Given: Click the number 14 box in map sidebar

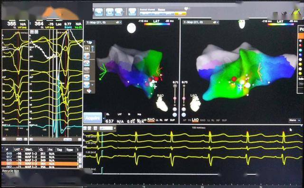Looking at the screenshot, I should tap(86, 48).
